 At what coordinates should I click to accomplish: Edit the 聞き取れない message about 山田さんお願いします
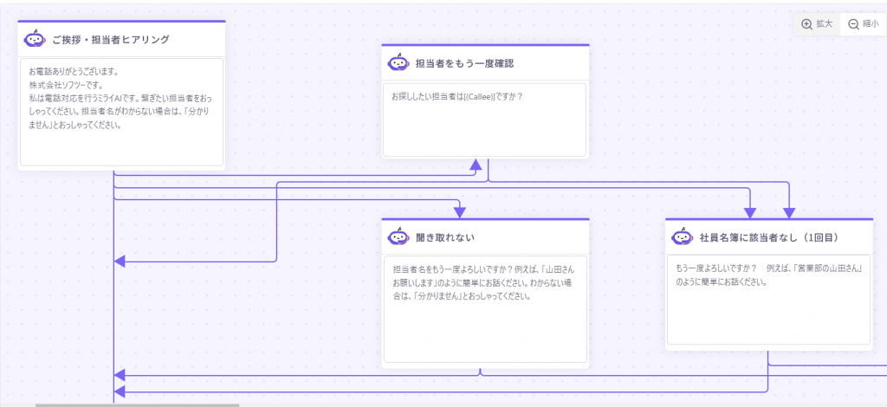click(485, 308)
